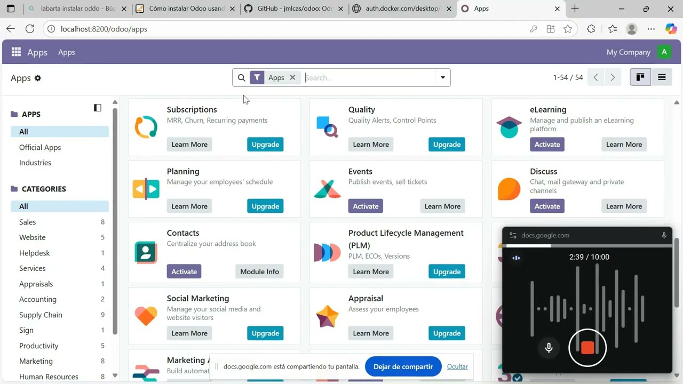Switch to List view
Image resolution: width=683 pixels, height=384 pixels.
(x=662, y=77)
